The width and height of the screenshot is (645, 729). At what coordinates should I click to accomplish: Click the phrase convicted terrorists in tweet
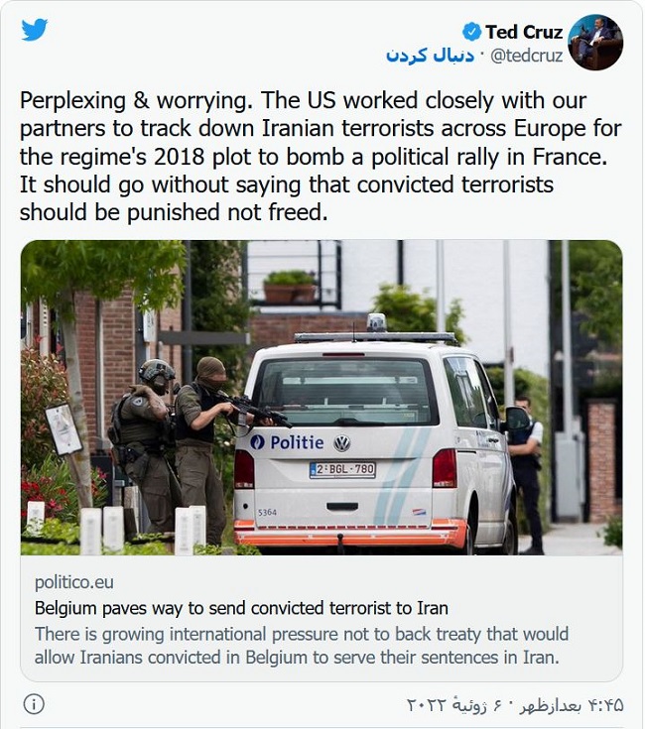[x=455, y=184]
